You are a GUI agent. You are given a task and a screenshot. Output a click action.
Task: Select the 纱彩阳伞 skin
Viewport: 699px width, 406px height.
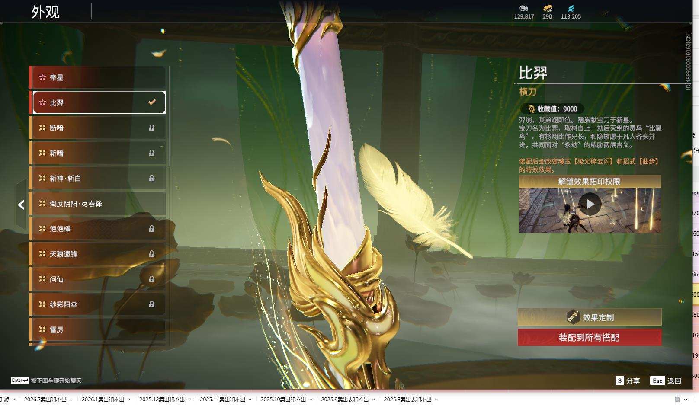[x=97, y=304]
